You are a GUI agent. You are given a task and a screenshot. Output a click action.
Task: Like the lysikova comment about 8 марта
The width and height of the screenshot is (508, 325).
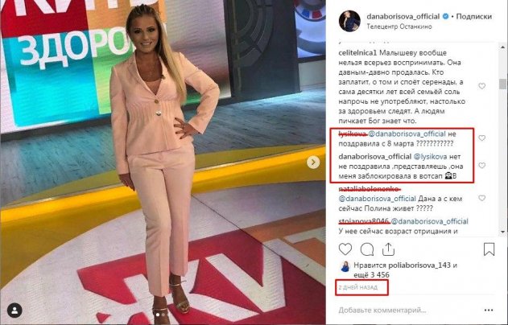point(481,138)
